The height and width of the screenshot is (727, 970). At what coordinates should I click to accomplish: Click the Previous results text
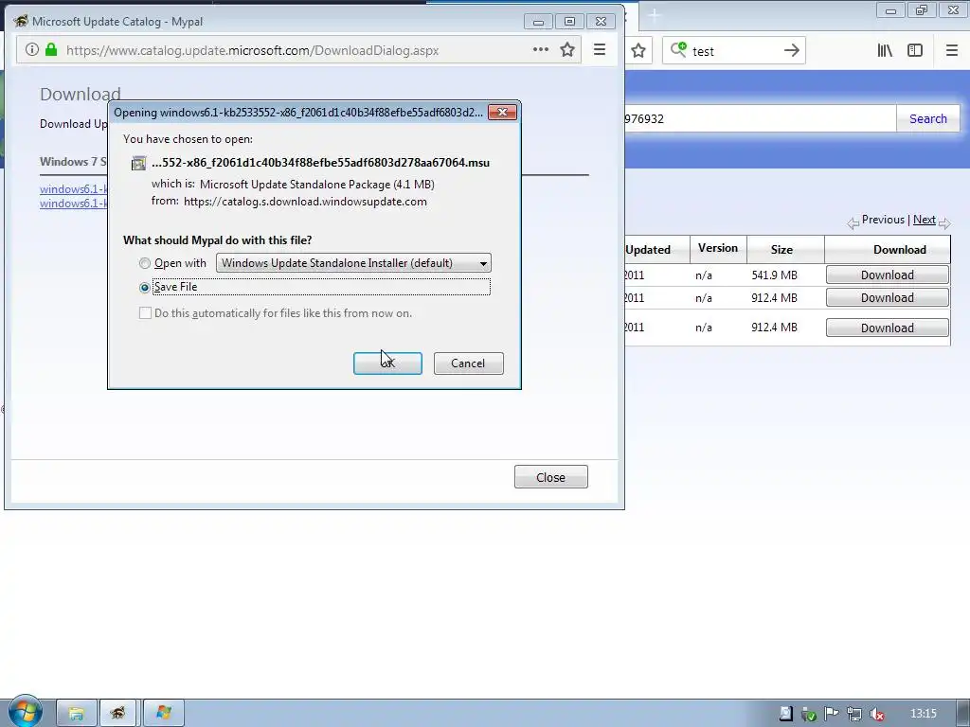(x=883, y=220)
